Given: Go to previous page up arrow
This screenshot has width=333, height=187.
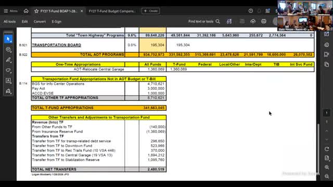Looking at the screenshot, I should pos(327,131).
